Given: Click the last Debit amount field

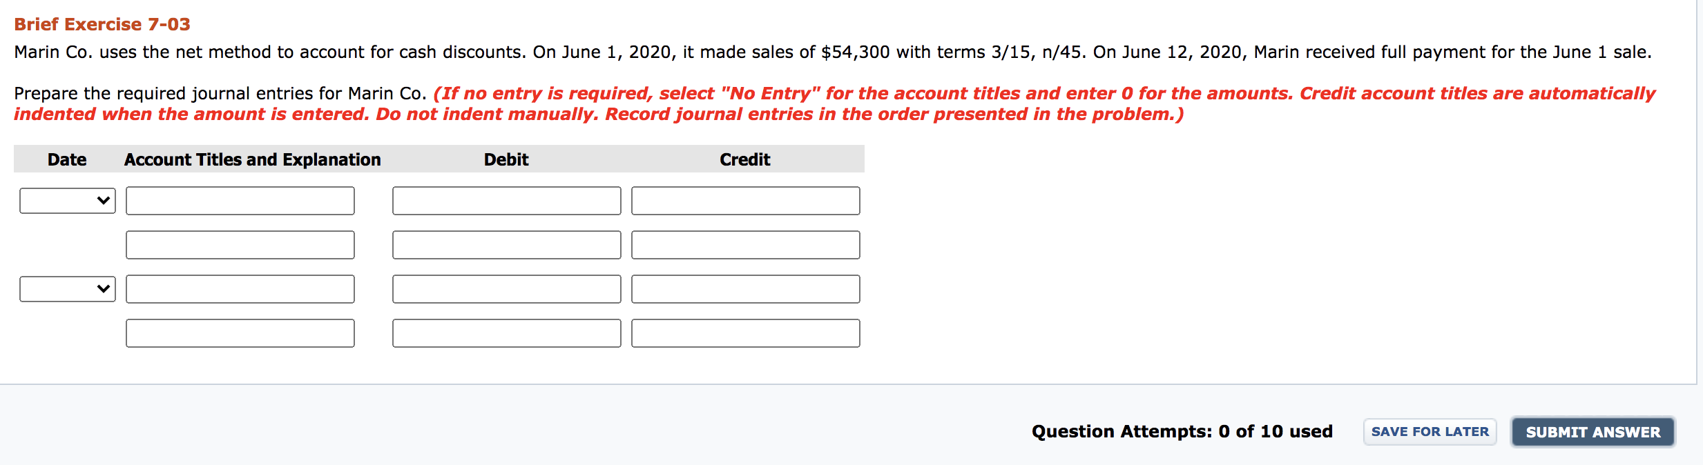Looking at the screenshot, I should coord(506,333).
